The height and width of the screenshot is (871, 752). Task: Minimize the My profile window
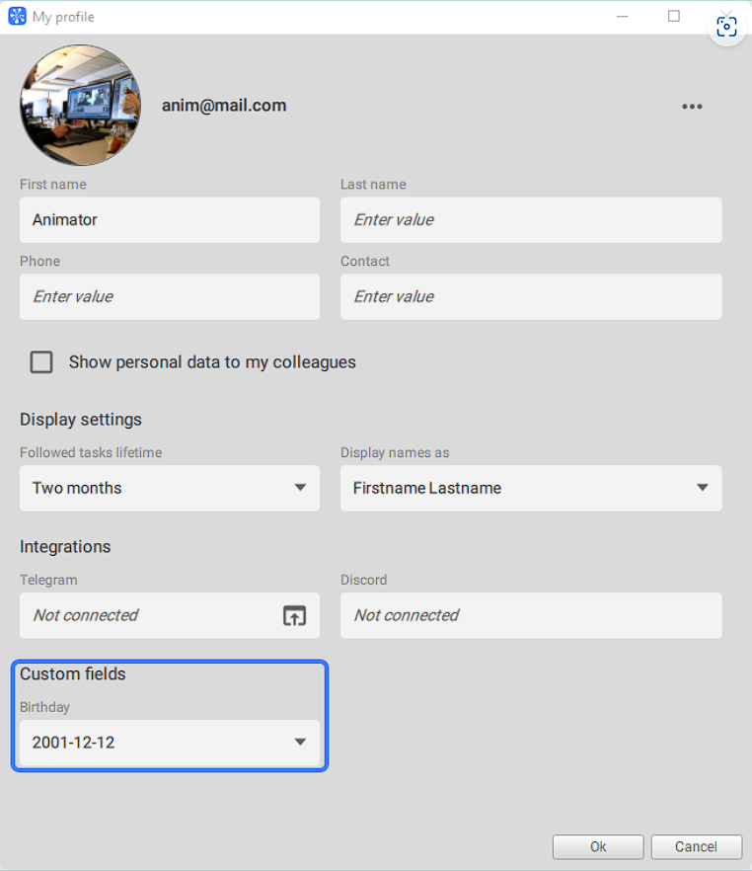pos(622,16)
